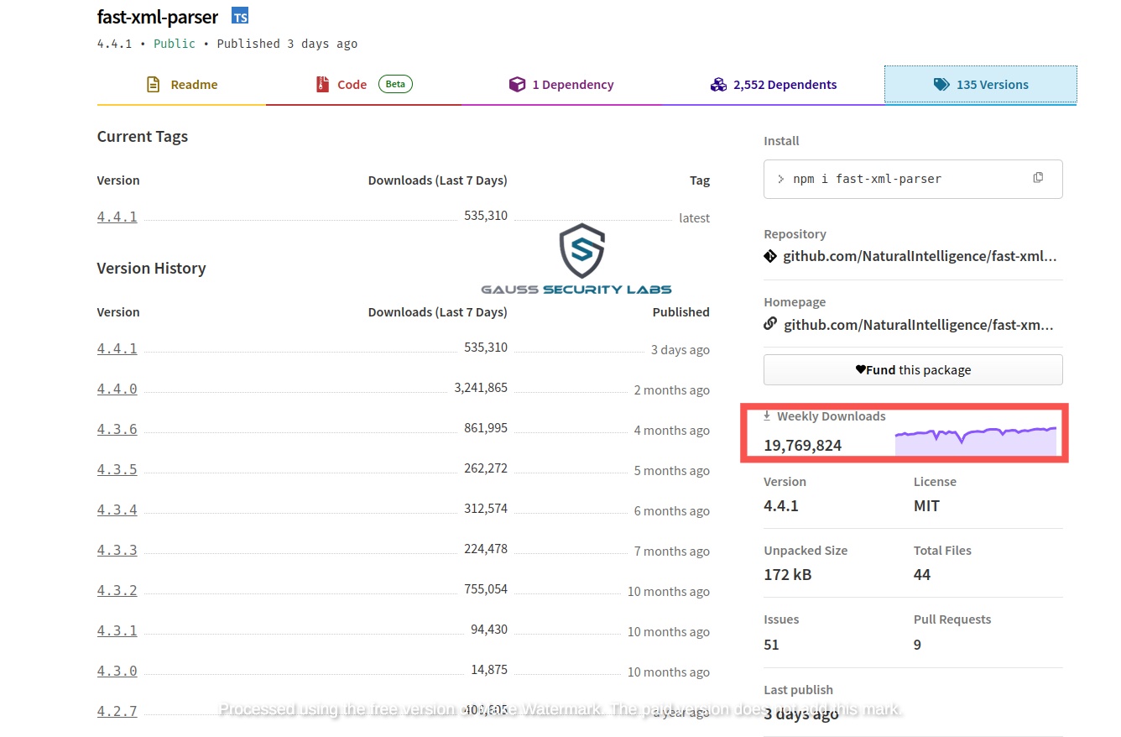The image size is (1121, 737).
Task: Click the 861,995 downloads figure
Action: pos(486,428)
